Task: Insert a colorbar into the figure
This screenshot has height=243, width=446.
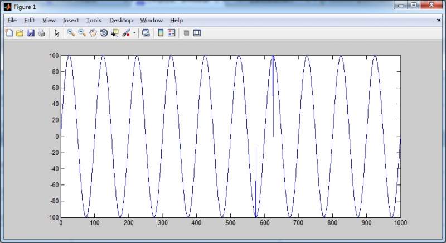Action: click(161, 33)
